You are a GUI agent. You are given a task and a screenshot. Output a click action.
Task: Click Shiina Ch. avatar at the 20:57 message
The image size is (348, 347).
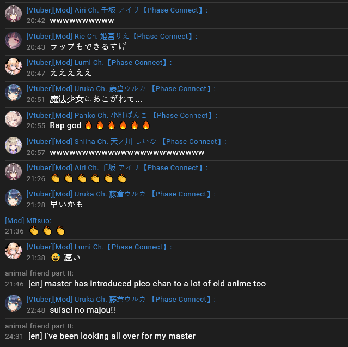pyautogui.click(x=13, y=145)
